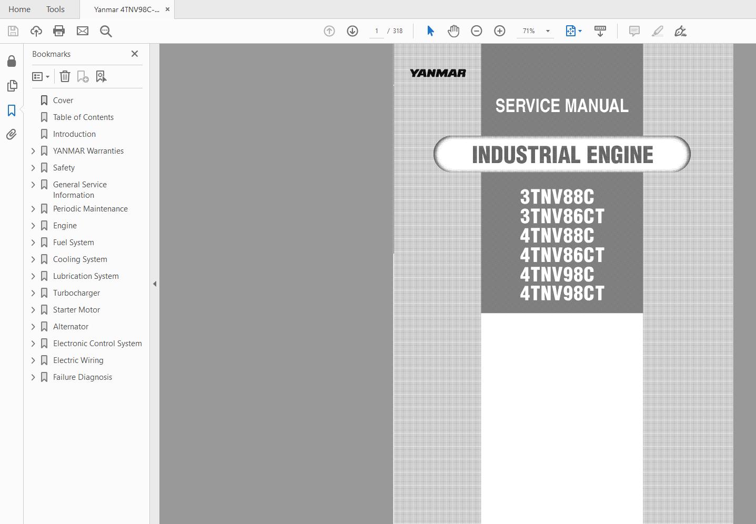Click the Save file icon
Screen dimensions: 756x524
tap(13, 31)
